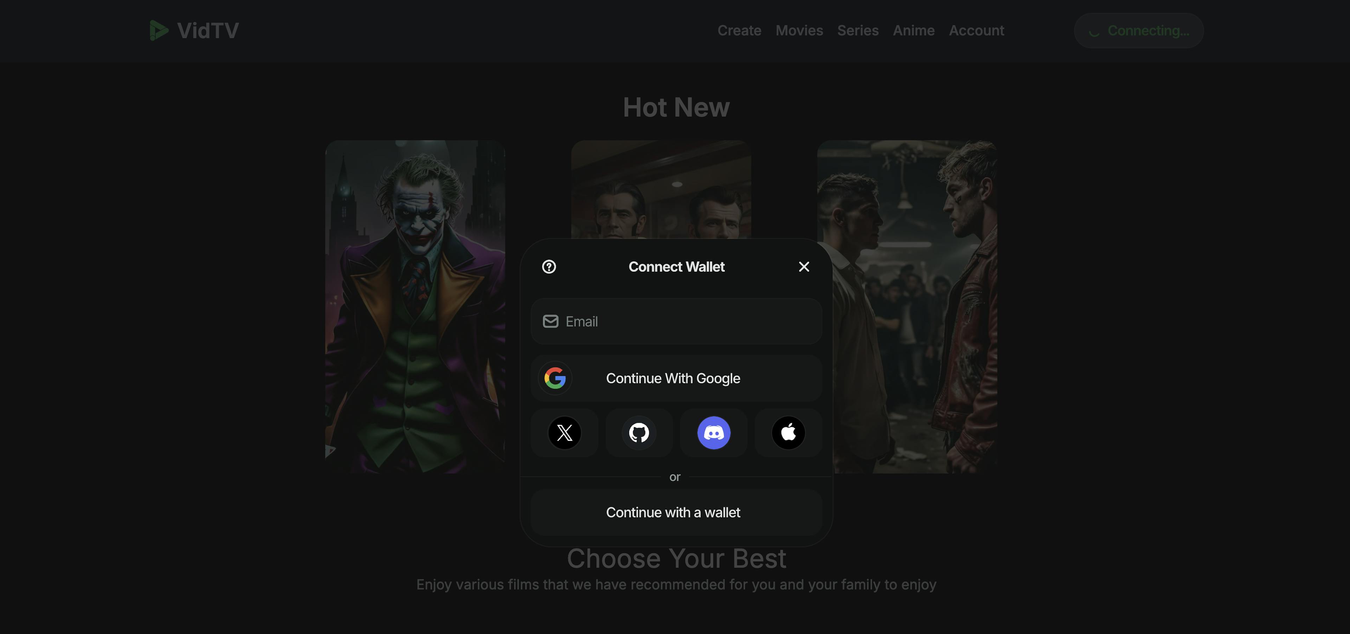
Task: Click the help/question mark icon
Action: tap(548, 266)
